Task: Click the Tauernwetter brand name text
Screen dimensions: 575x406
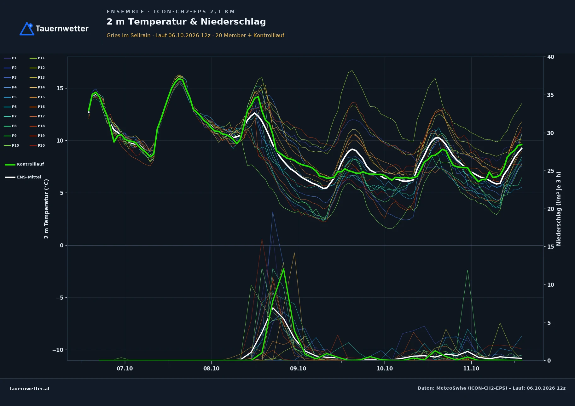Action: (62, 29)
